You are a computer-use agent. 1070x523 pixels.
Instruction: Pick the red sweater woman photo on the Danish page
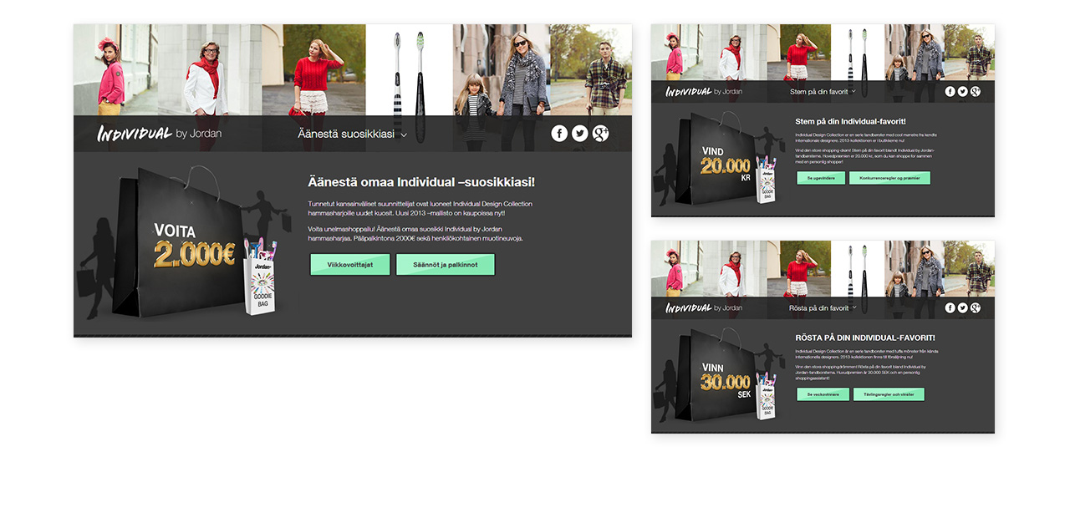click(798, 53)
